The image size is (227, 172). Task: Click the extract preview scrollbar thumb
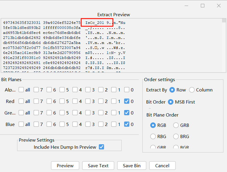coord(224,20)
